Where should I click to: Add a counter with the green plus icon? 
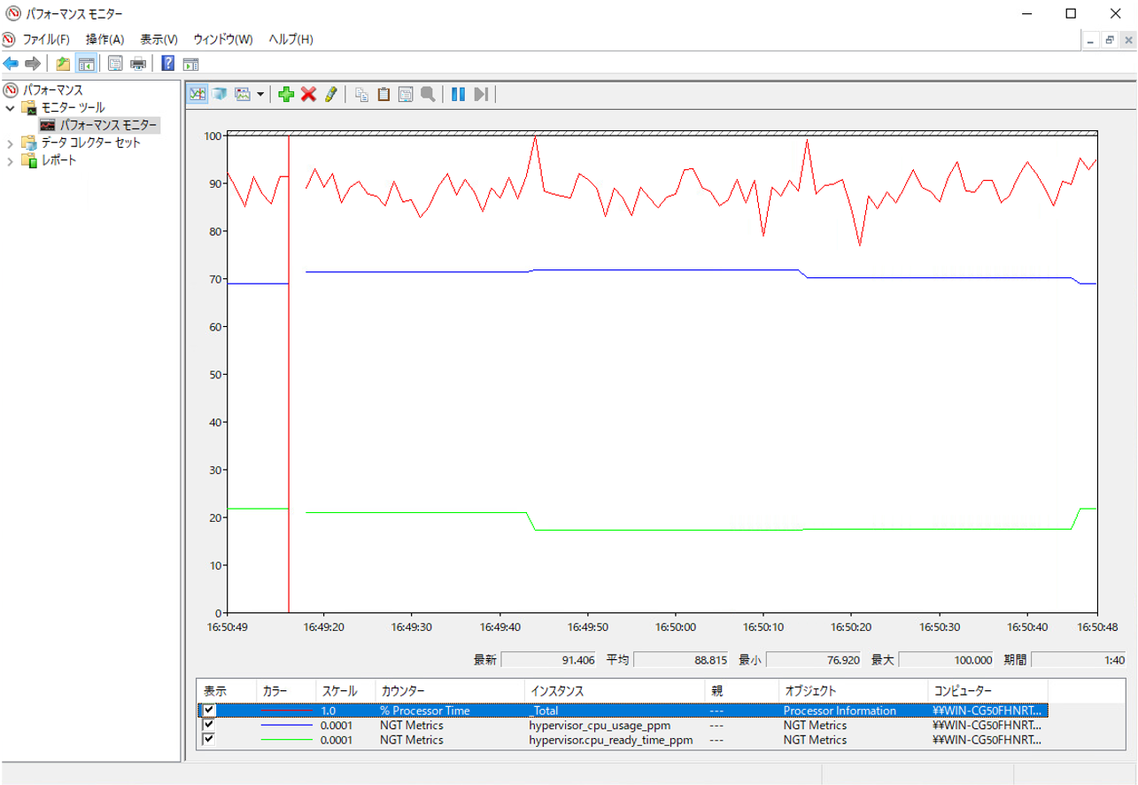point(285,94)
